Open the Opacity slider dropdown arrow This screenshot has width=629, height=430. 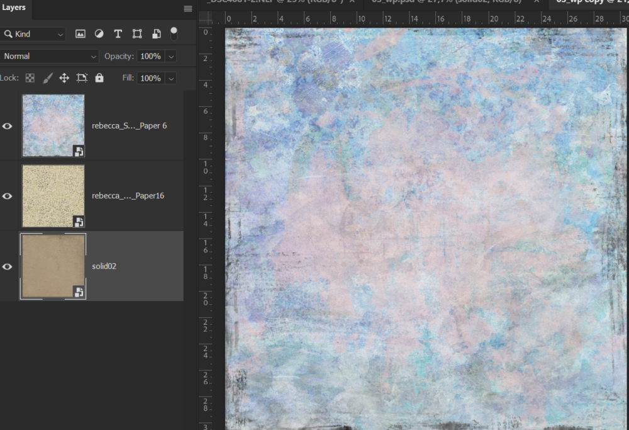171,57
